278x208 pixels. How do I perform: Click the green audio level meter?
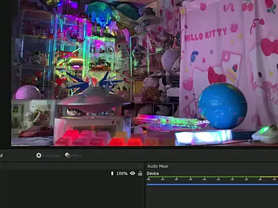point(212,176)
